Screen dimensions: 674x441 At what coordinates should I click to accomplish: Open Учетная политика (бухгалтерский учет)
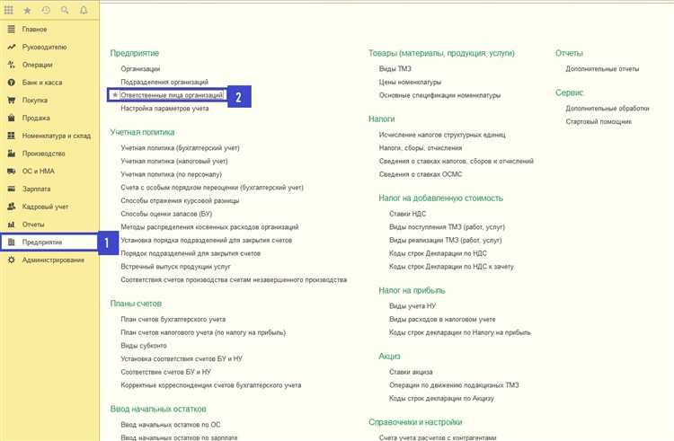click(180, 147)
